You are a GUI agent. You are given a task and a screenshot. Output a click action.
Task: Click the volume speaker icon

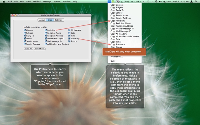click(x=160, y=1)
